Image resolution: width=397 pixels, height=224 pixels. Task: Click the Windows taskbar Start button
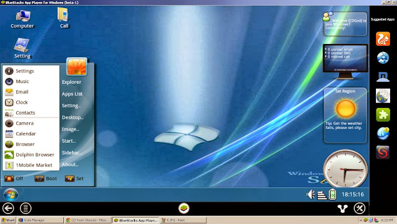tap(8, 220)
